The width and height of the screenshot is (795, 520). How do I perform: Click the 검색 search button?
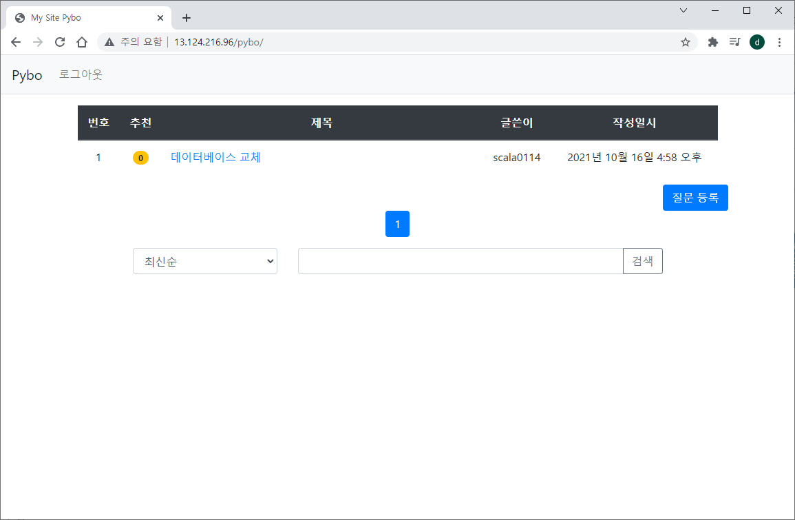642,261
